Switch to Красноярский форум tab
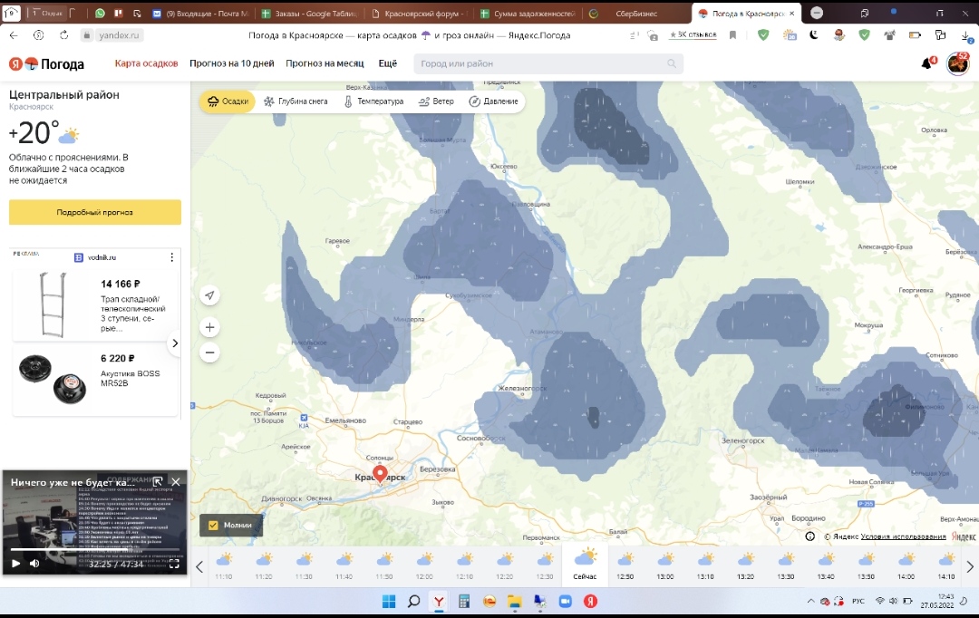This screenshot has height=618, width=979. click(418, 13)
